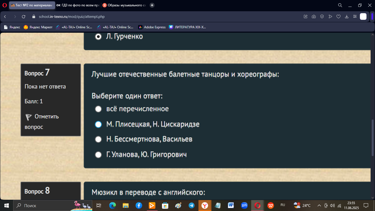Switch to the "ГДЗ по фото" tab

coord(78,5)
